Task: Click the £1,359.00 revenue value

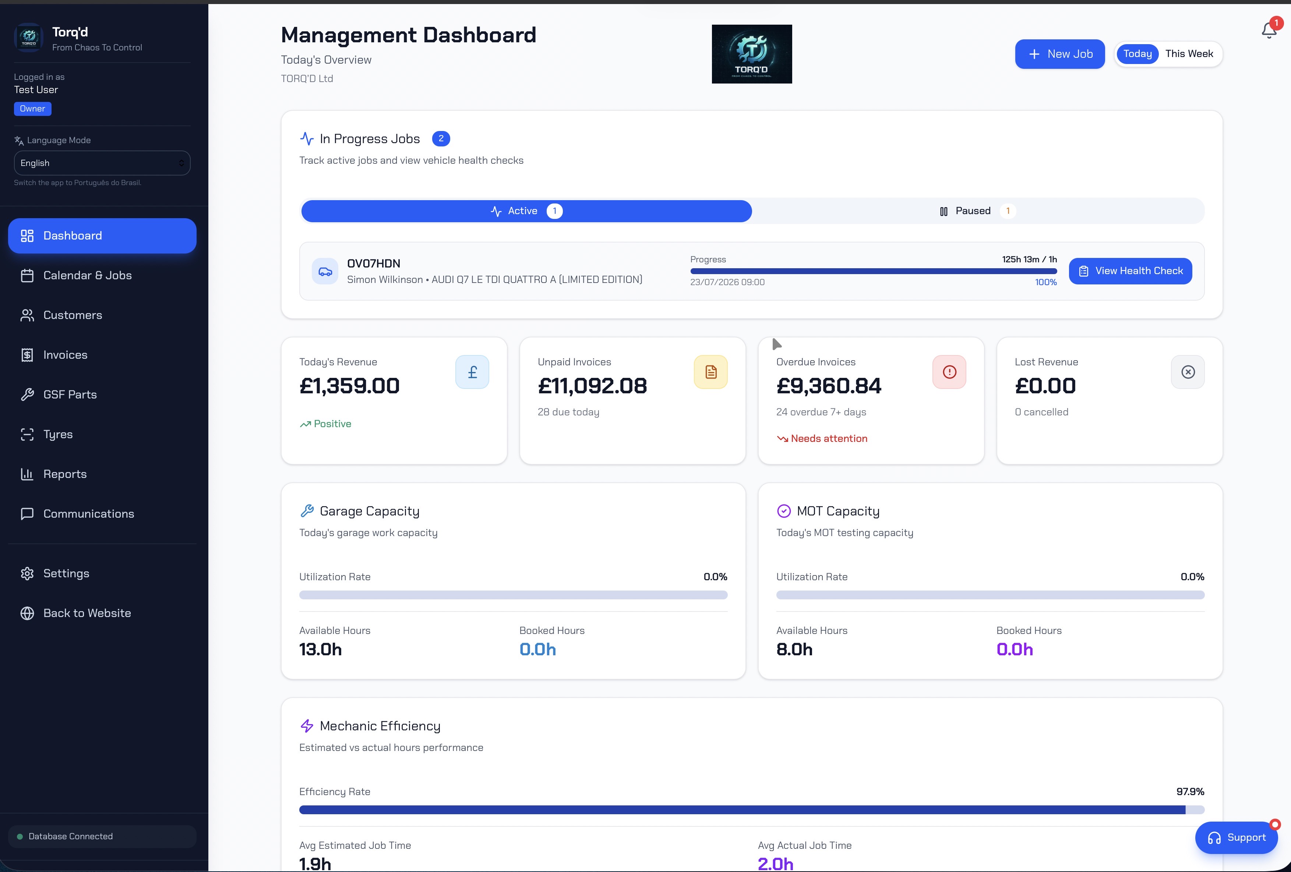Action: (x=349, y=386)
